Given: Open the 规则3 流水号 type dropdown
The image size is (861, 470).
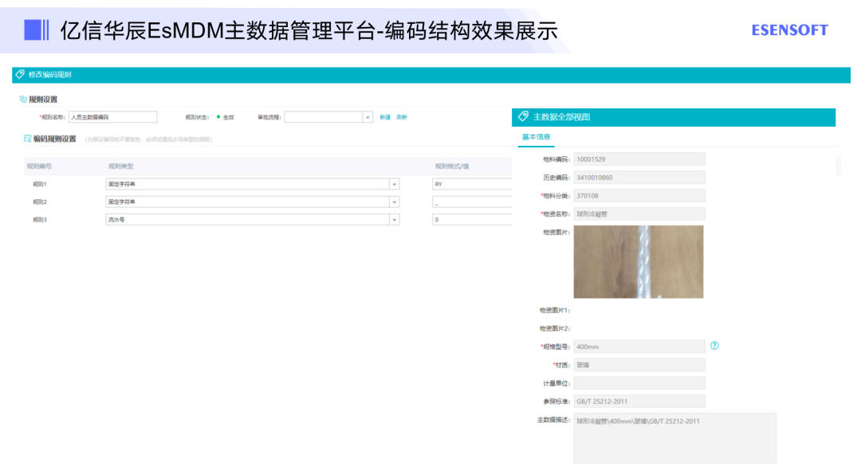Looking at the screenshot, I should [x=394, y=219].
